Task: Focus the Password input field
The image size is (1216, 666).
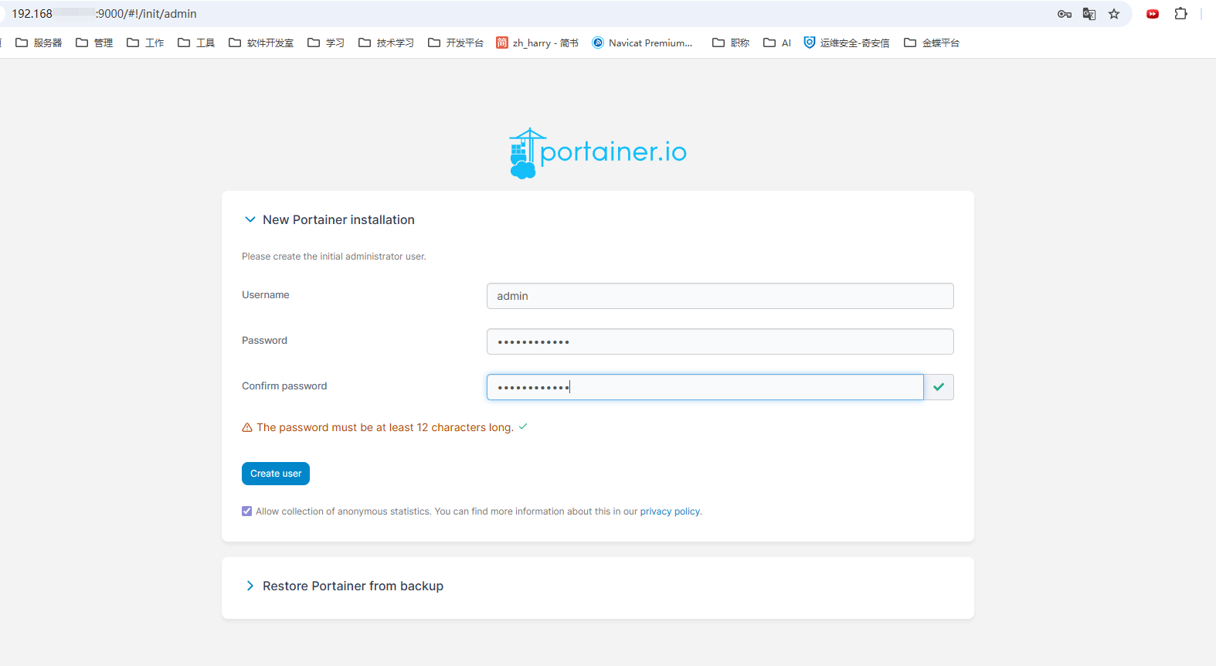Action: pos(720,341)
